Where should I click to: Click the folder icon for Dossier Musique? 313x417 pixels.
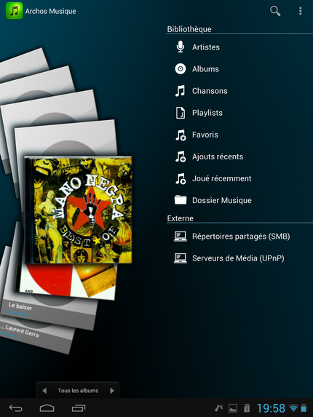pos(181,200)
